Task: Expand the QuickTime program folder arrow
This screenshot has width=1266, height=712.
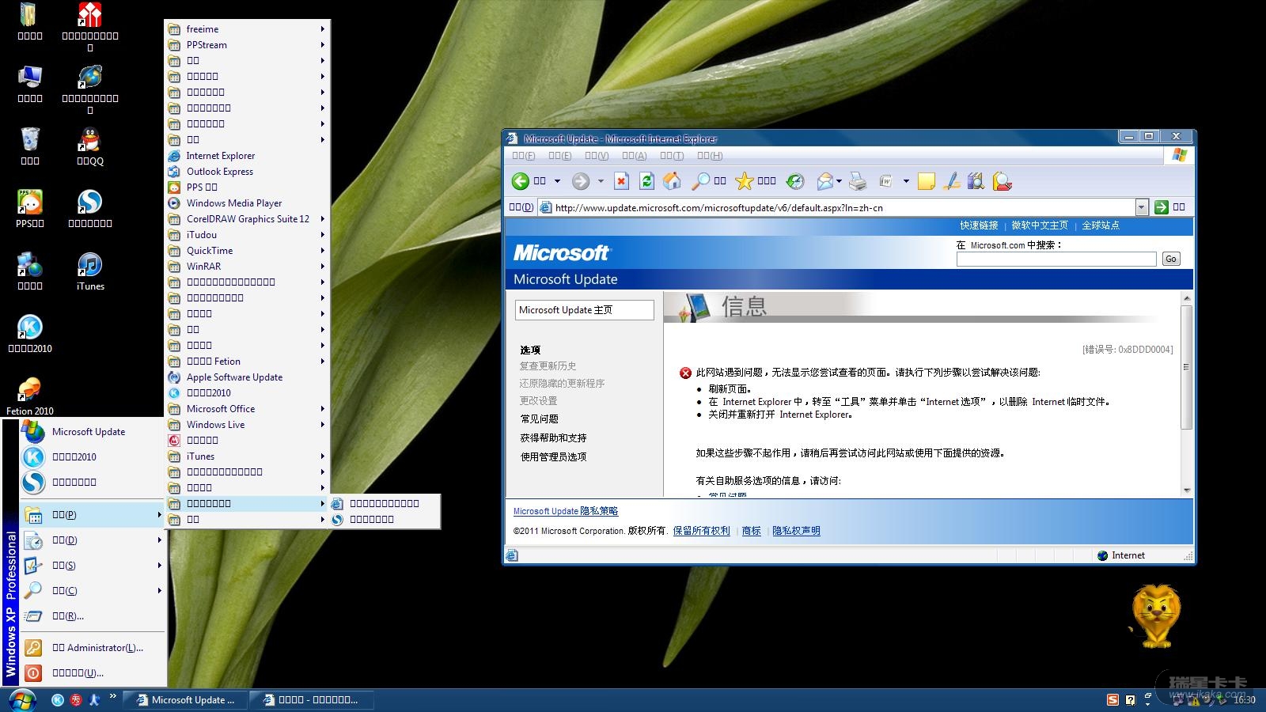Action: tap(323, 251)
